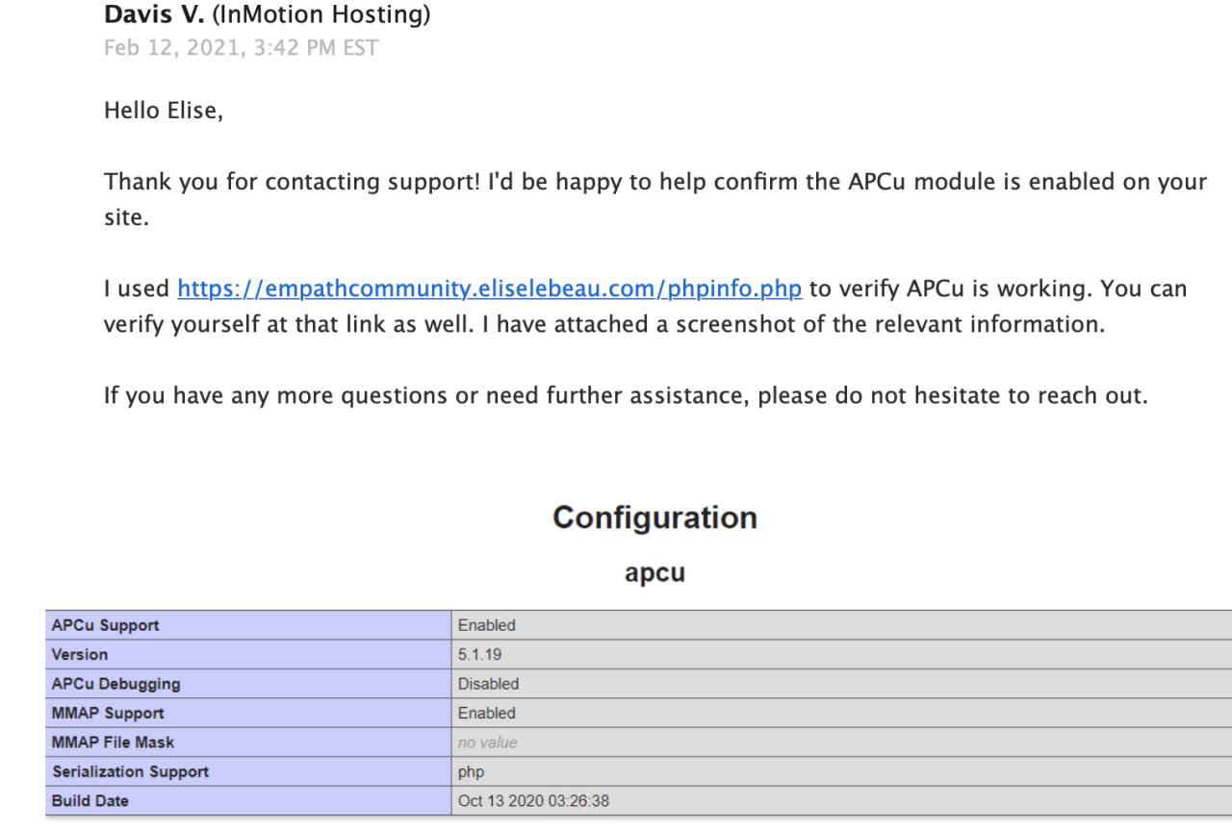Viewport: 1232px width, 831px height.
Task: Click the Enabled value for MMAP Support
Action: click(x=487, y=713)
